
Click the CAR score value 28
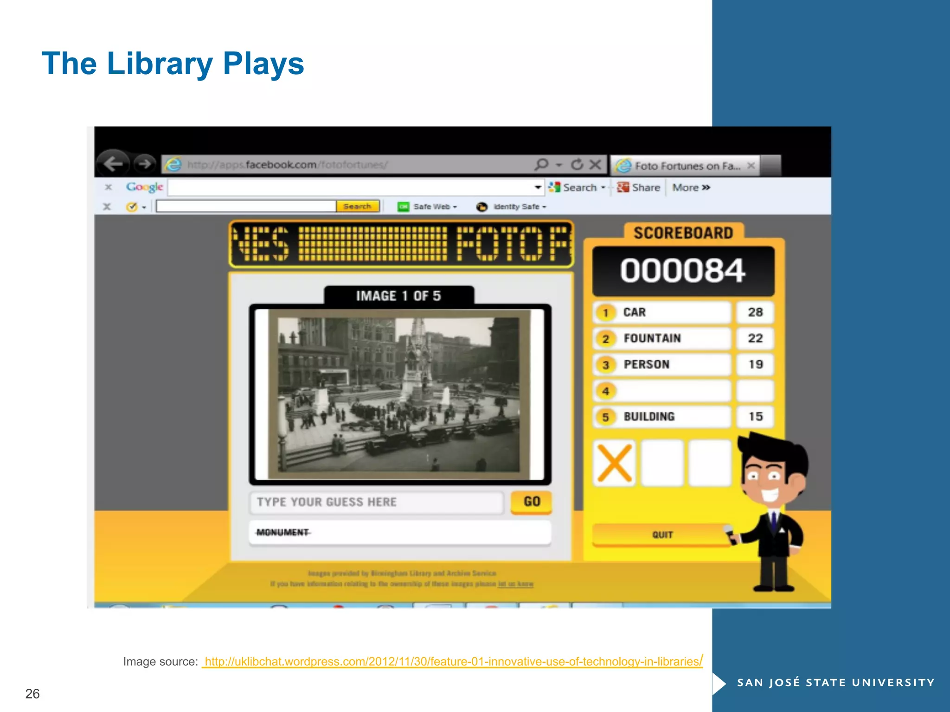(x=755, y=312)
